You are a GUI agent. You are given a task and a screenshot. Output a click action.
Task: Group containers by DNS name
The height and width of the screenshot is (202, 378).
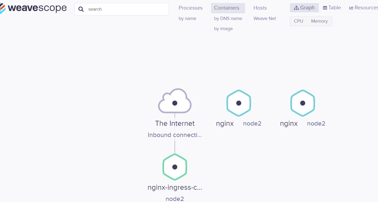click(228, 19)
